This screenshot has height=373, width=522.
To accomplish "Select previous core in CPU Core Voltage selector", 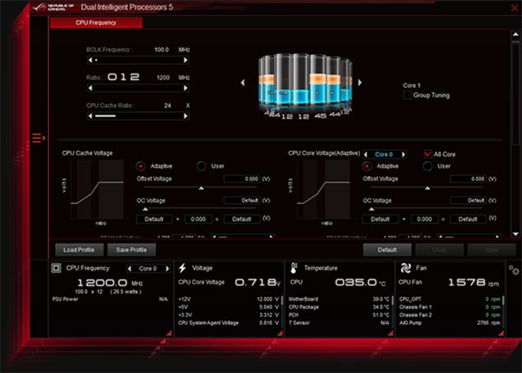I will point(366,154).
